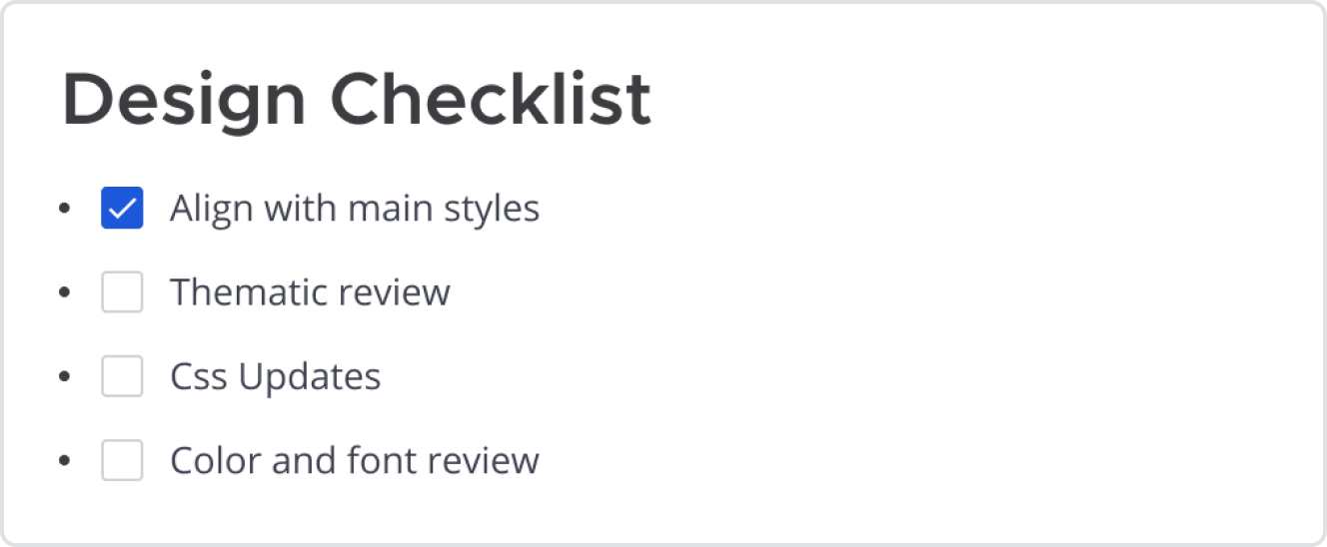Select the "Thematic review" item text
This screenshot has height=547, width=1327.
pos(310,292)
